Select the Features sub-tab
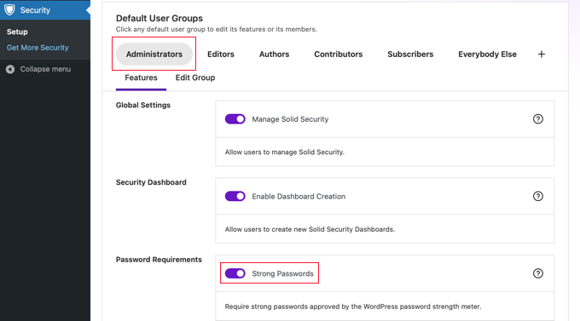 coord(141,77)
